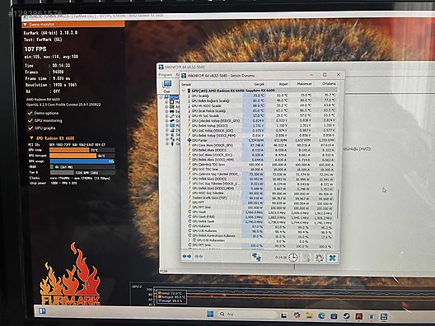Click the 107 FPS readout in FurMark

click(35, 49)
